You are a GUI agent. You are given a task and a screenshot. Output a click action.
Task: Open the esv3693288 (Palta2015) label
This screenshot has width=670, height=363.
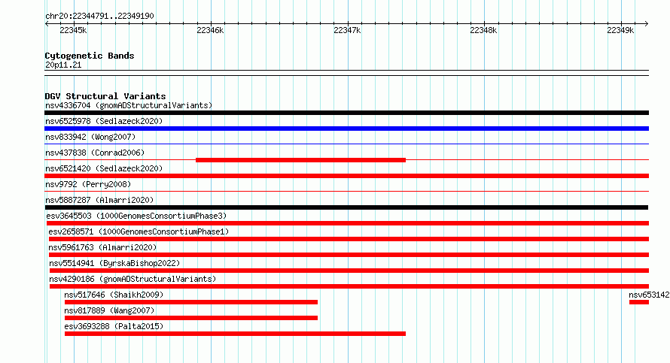[114, 326]
